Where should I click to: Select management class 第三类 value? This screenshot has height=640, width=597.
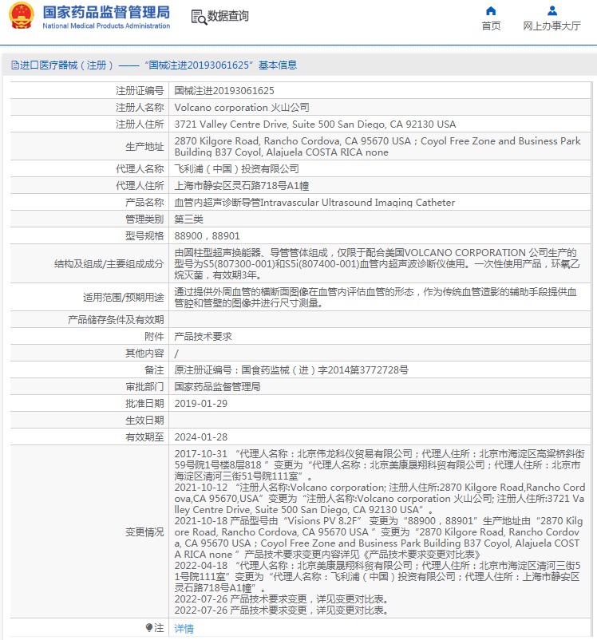point(188,219)
